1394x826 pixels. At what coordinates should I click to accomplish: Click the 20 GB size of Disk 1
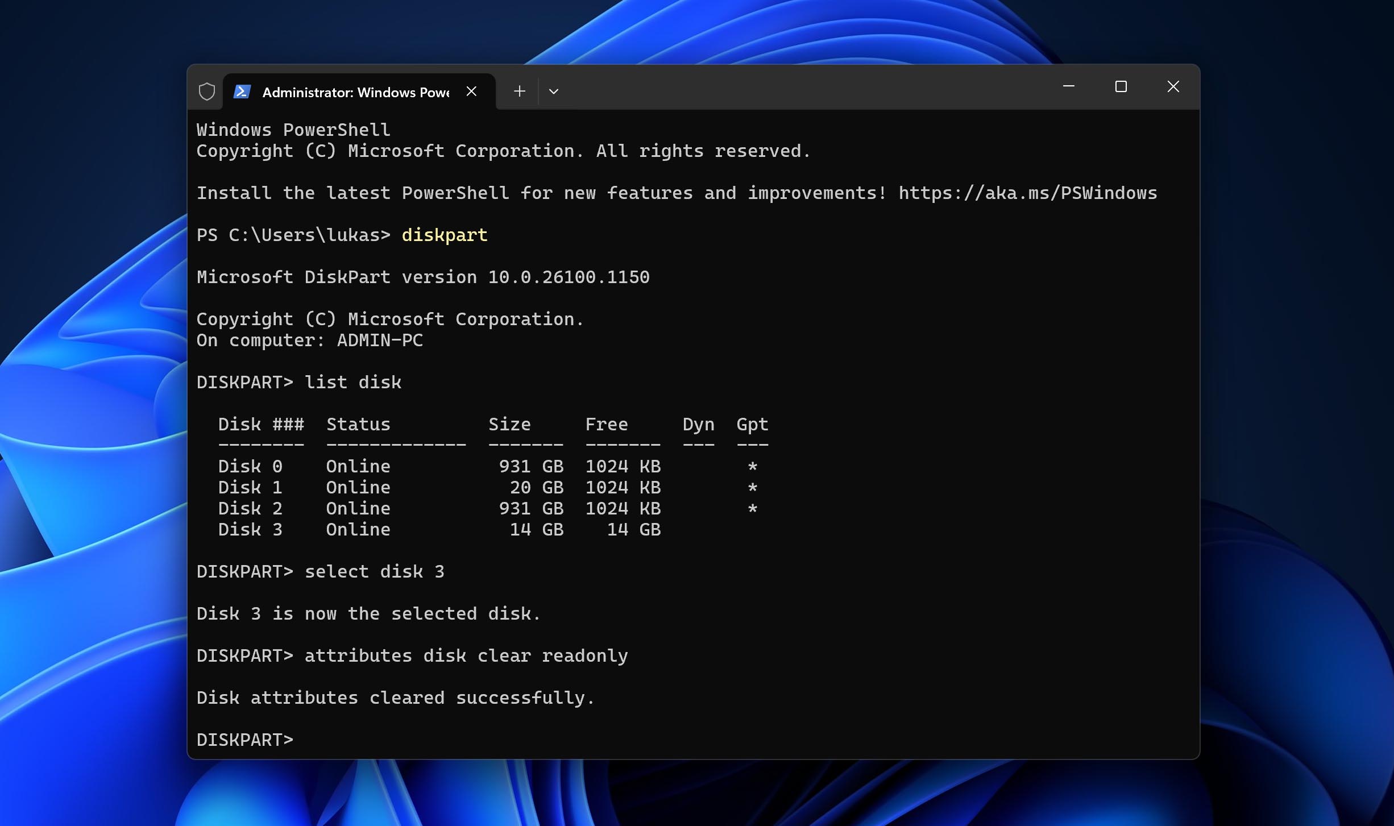coord(536,488)
